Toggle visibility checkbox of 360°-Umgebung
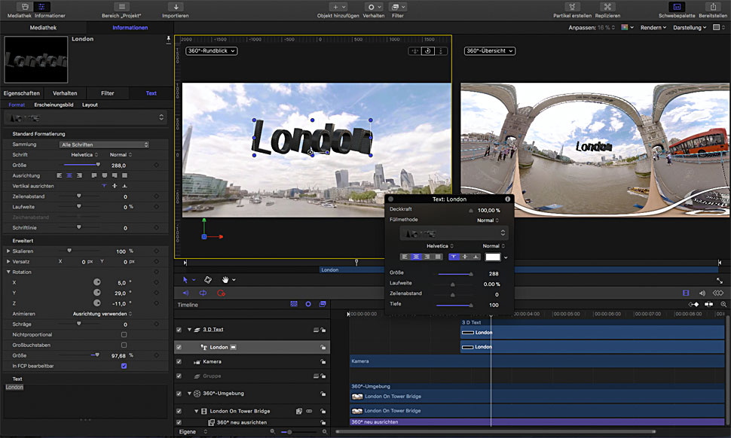731x438 pixels. (179, 394)
